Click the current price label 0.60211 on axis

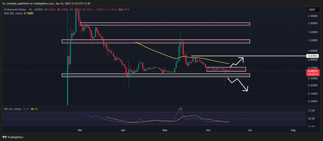click(x=312, y=71)
